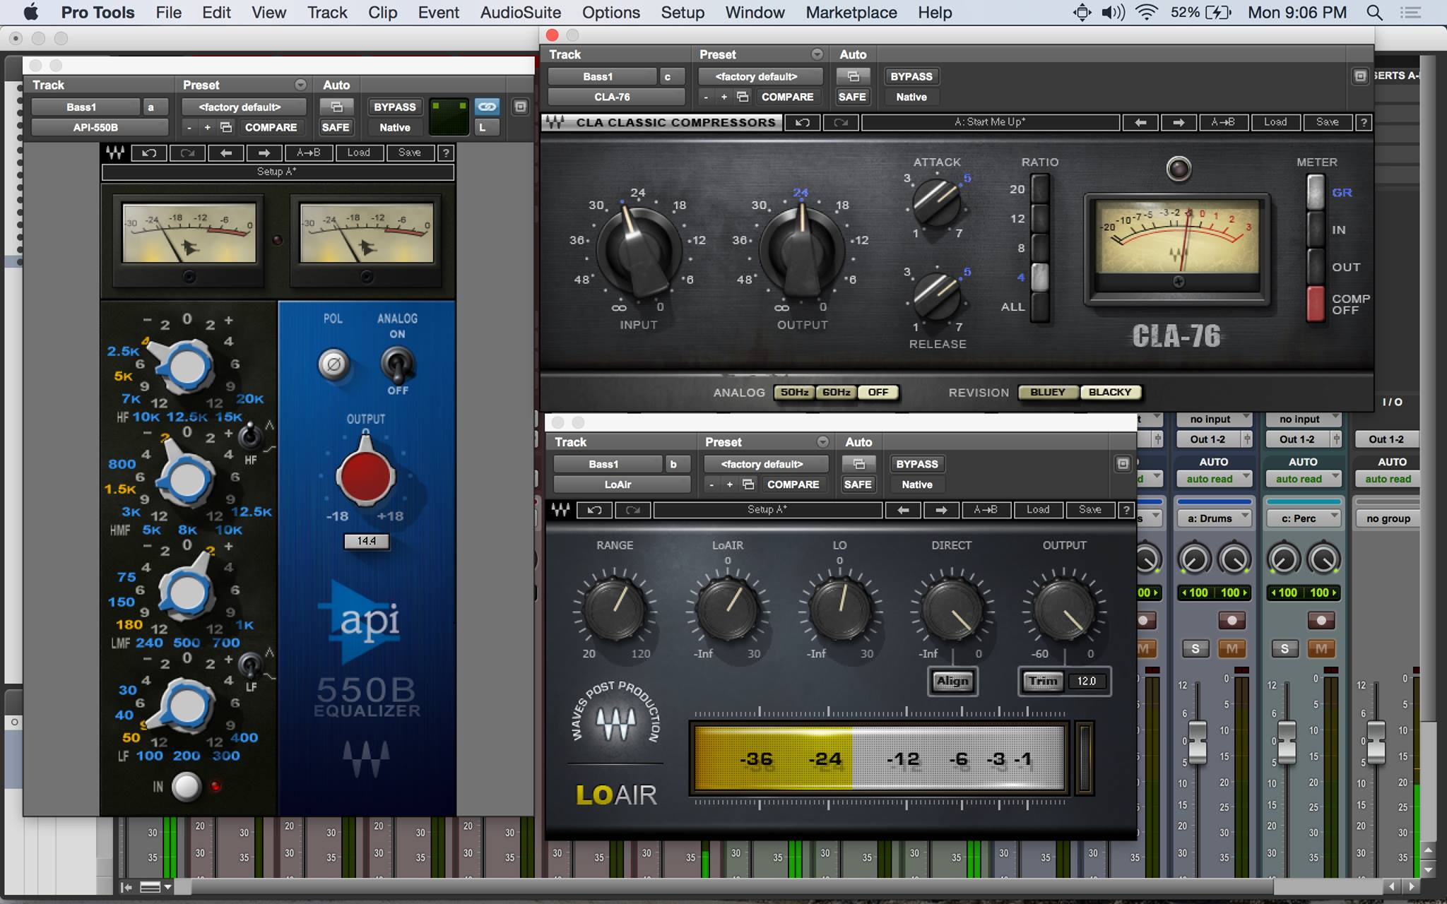Click automation enable icon in CLA-76 header
This screenshot has width=1447, height=904.
tap(853, 76)
